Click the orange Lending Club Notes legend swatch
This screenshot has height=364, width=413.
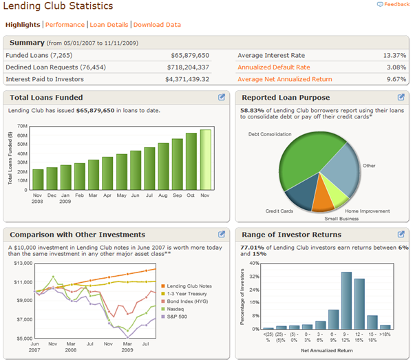pyautogui.click(x=163, y=286)
